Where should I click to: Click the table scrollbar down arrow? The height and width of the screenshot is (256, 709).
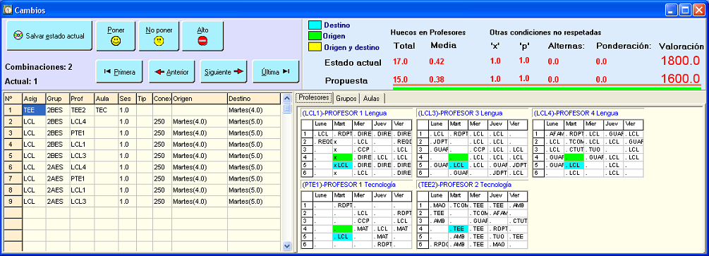tap(287, 245)
